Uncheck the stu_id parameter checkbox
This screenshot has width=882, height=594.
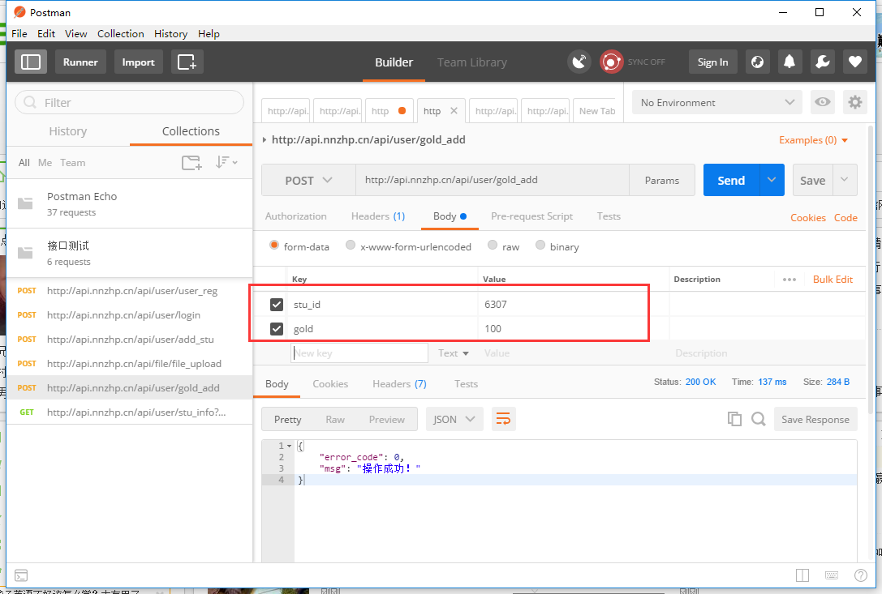(276, 305)
